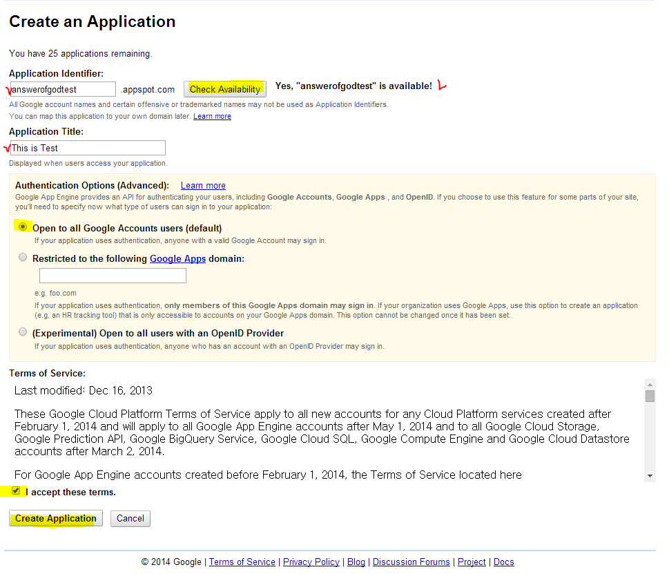Follow the Google Apps link
The width and height of the screenshot is (669, 574).
[177, 258]
